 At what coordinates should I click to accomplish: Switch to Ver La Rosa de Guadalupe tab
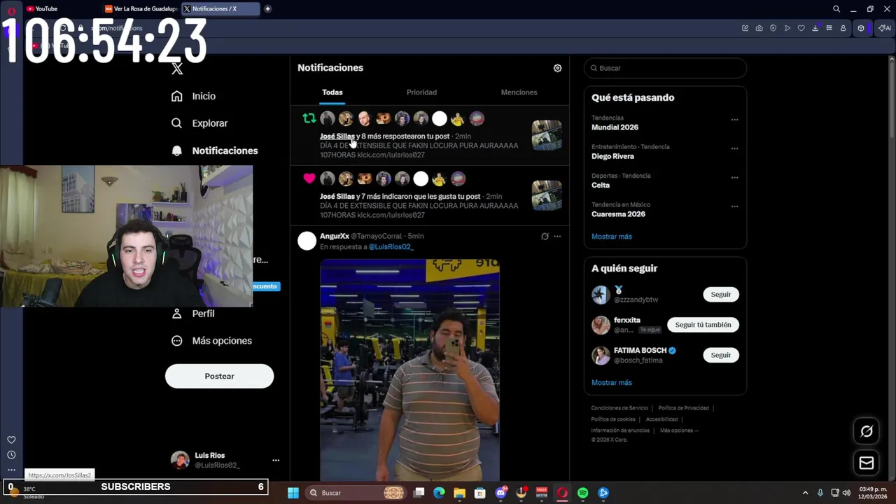click(141, 9)
